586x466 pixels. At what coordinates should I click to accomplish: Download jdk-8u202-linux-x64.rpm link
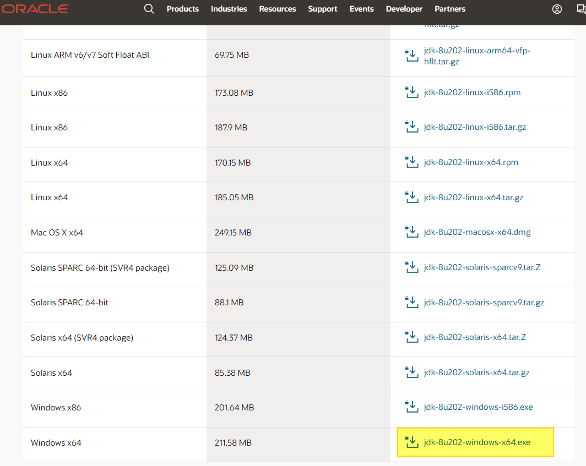click(x=471, y=162)
